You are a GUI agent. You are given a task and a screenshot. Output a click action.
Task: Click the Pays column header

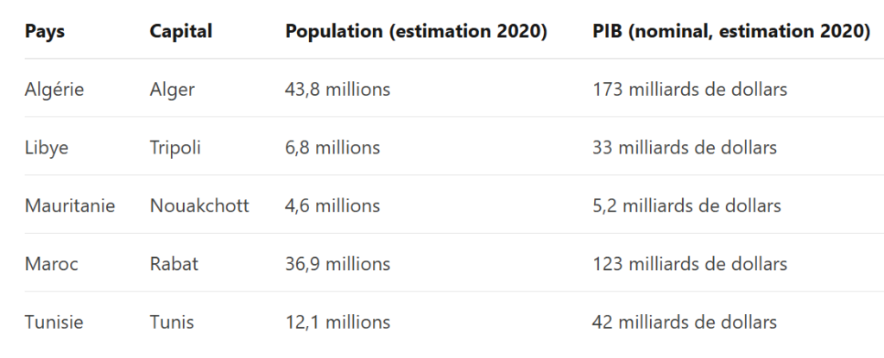point(45,31)
